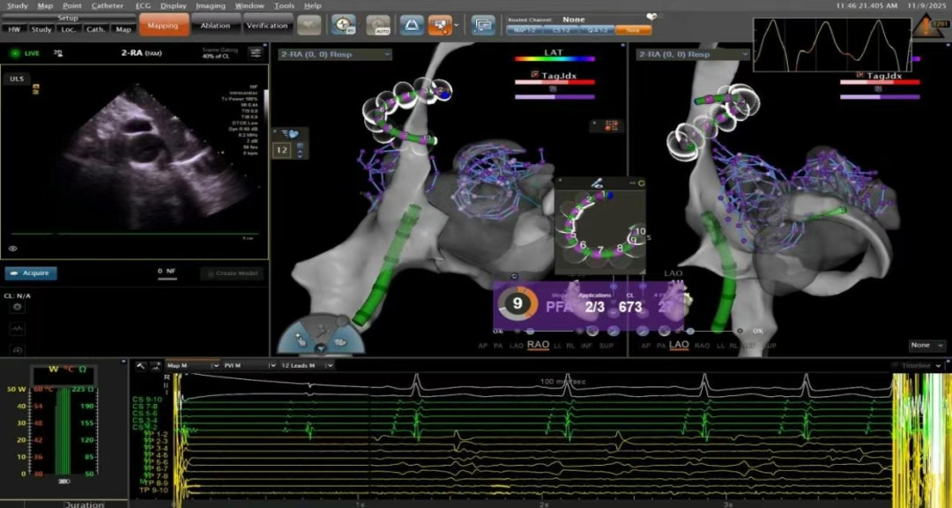Click the AUTO mode toolbar icon

[x=378, y=26]
